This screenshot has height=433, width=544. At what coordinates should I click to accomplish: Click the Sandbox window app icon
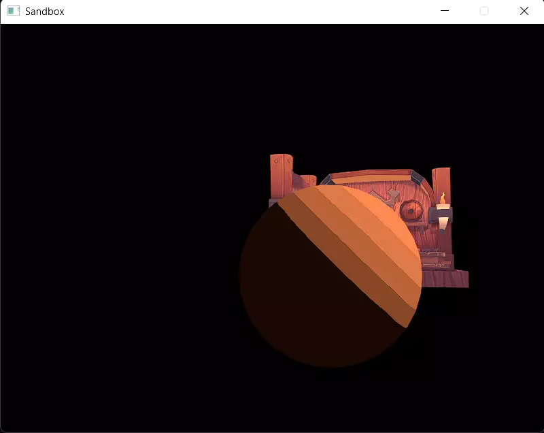13,11
